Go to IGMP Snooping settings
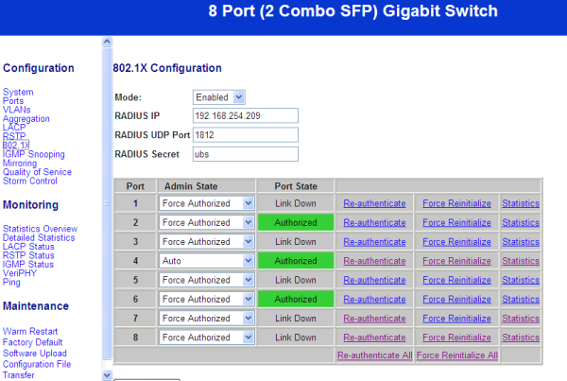567x381 pixels. [x=34, y=154]
